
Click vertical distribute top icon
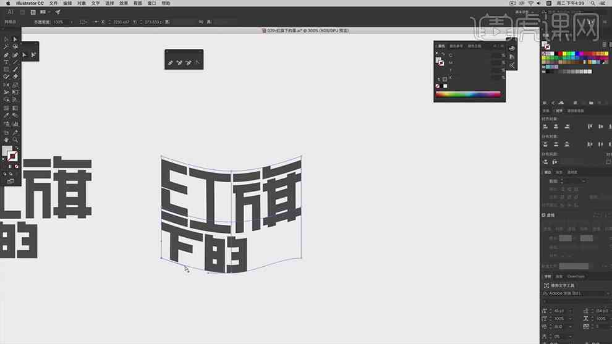click(x=545, y=145)
